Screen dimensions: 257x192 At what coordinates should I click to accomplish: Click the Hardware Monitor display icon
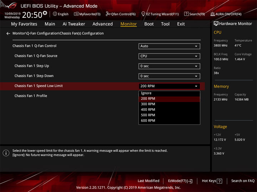[x=216, y=24]
